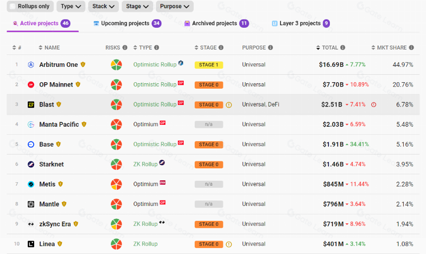This screenshot has width=426, height=254.
Task: Click the risk pie chart for Arbitrum One
Action: pos(116,65)
